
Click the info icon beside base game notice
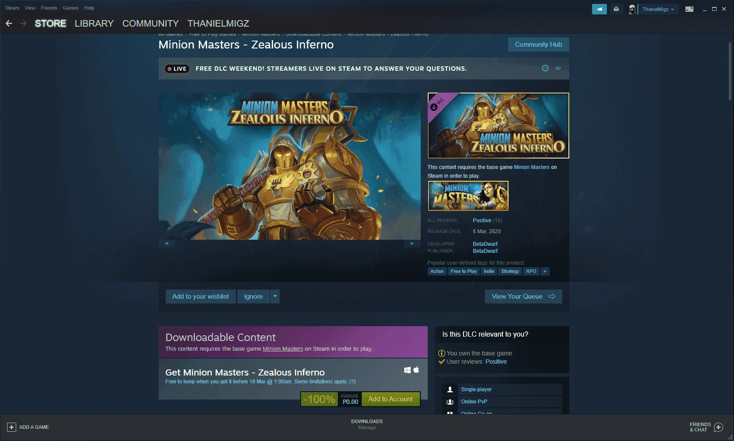442,353
